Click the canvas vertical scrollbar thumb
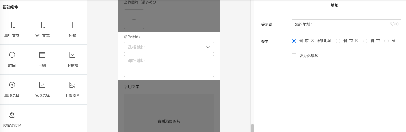 [x=252, y=128]
